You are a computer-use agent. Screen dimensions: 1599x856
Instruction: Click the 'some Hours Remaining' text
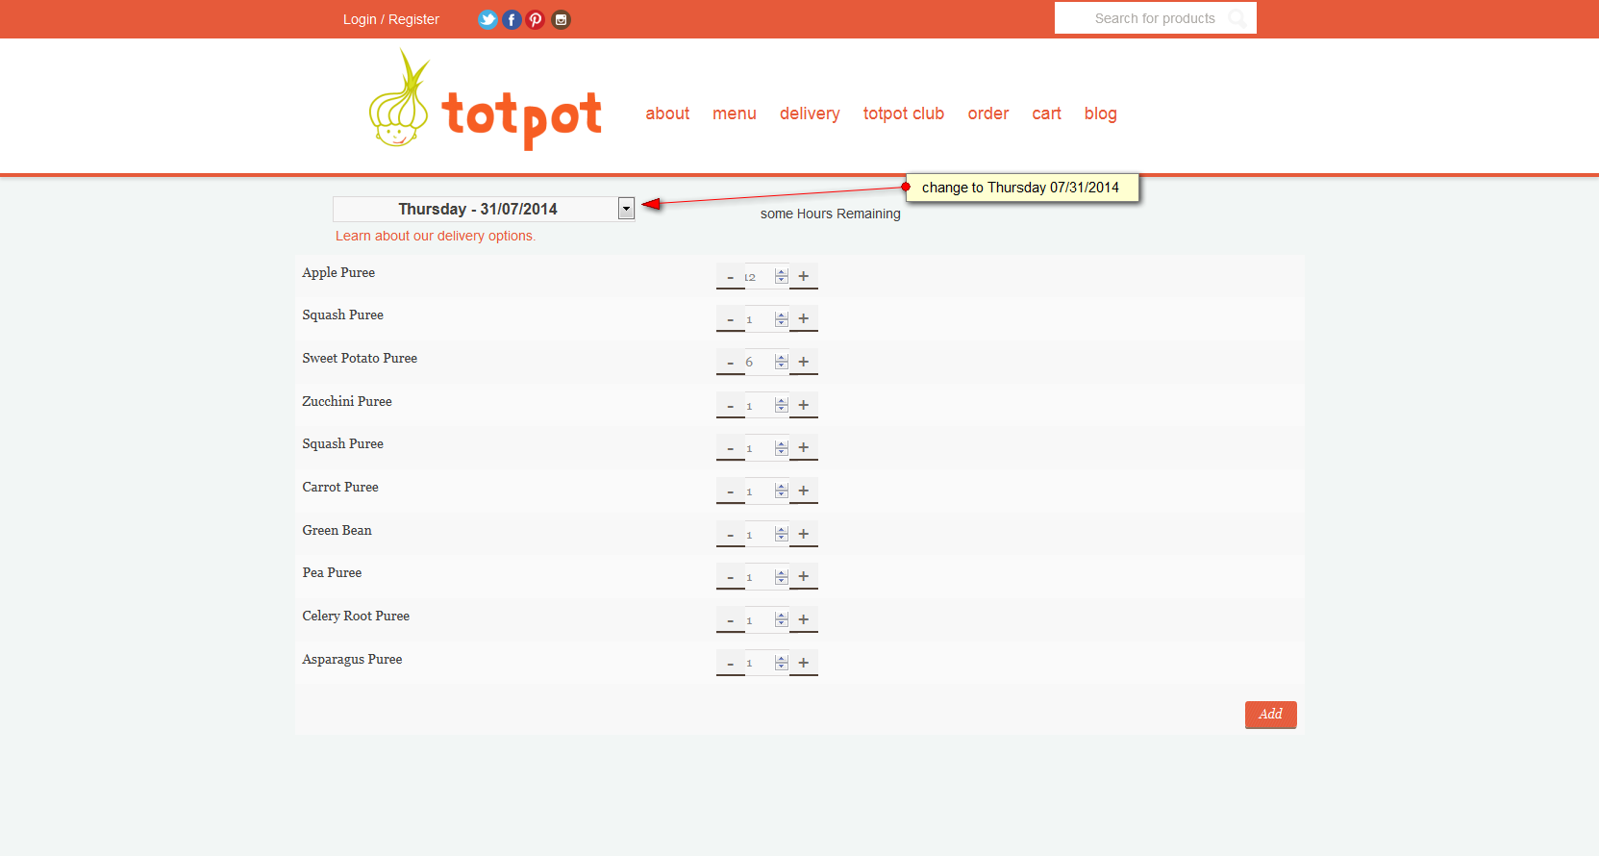[831, 214]
